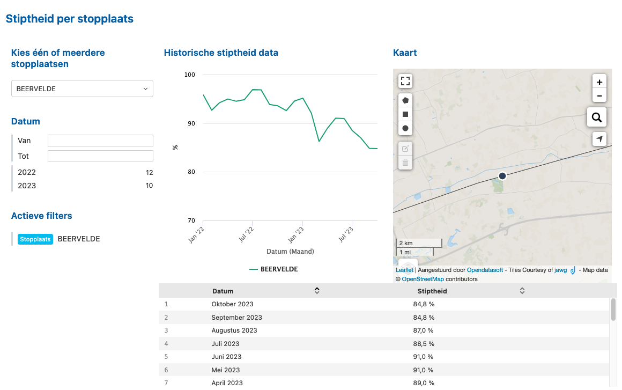The height and width of the screenshot is (390, 622).
Task: Click the Beervelde station map marker
Action: tap(502, 176)
